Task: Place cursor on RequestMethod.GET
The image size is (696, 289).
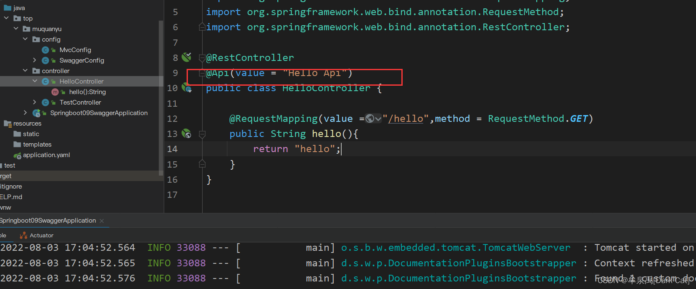Action: tap(538, 119)
